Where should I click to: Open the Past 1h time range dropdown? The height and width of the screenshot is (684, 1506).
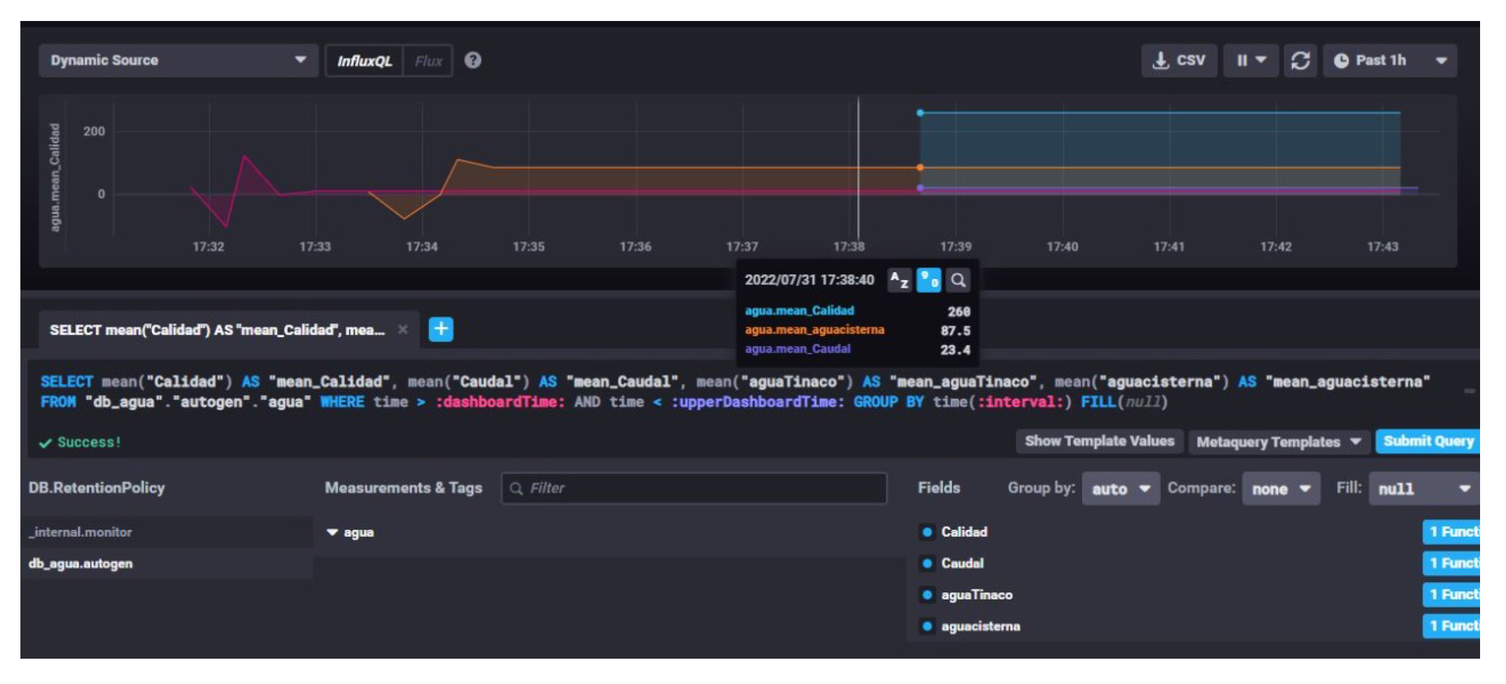coord(1389,60)
